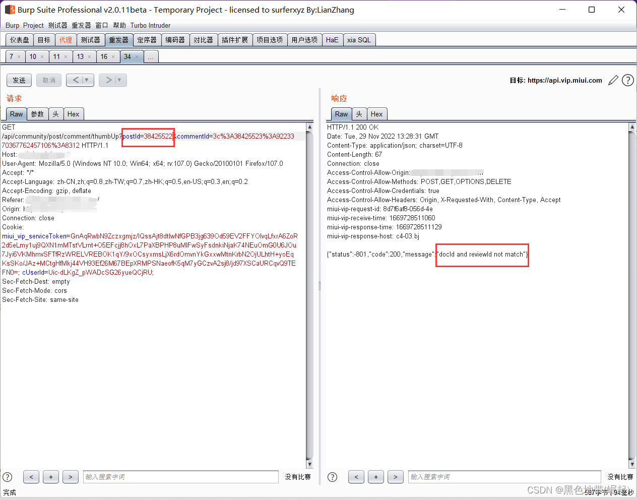Click the response pane scroll-up arrow
The width and height of the screenshot is (637, 500).
click(x=632, y=127)
